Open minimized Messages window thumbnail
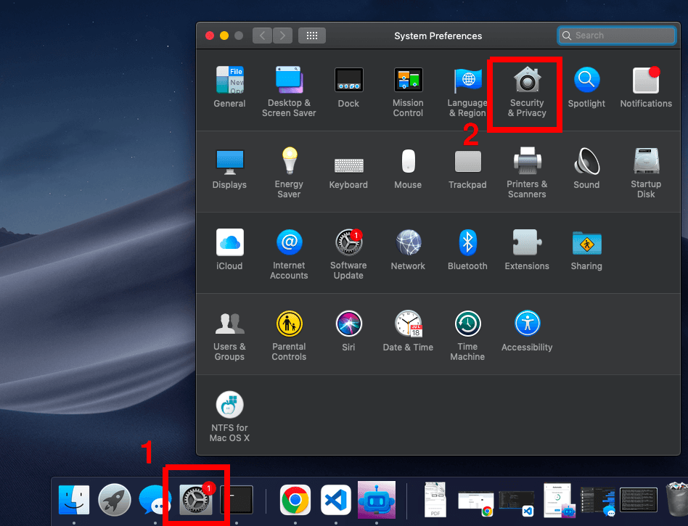The width and height of the screenshot is (688, 526). click(598, 501)
